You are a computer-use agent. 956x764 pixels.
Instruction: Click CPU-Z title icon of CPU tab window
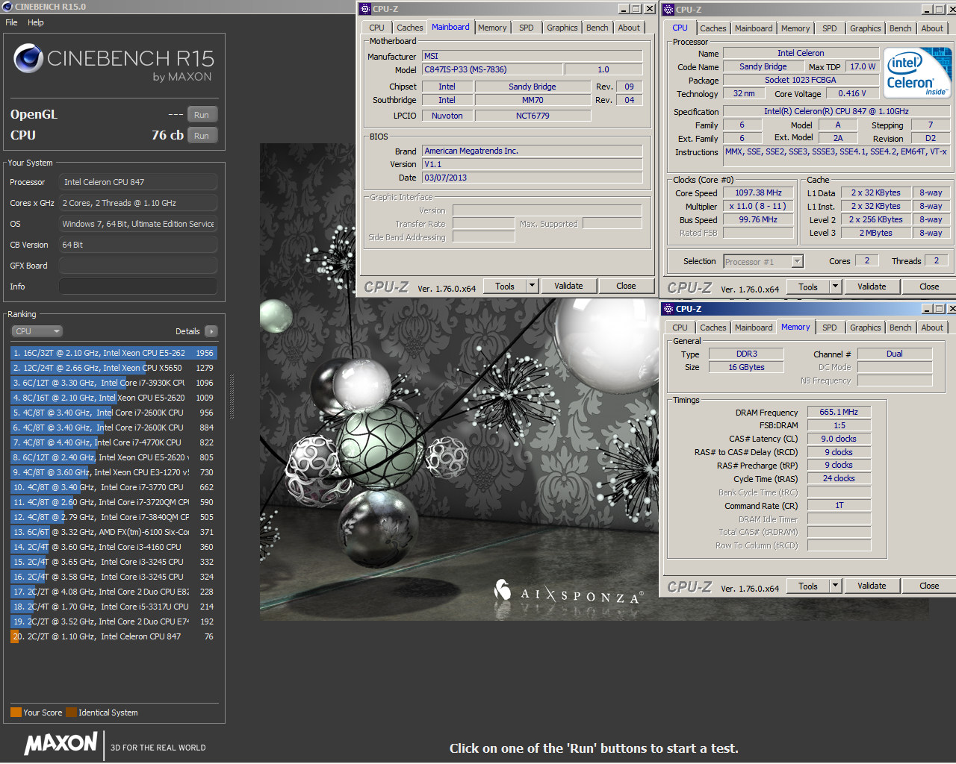coord(668,10)
